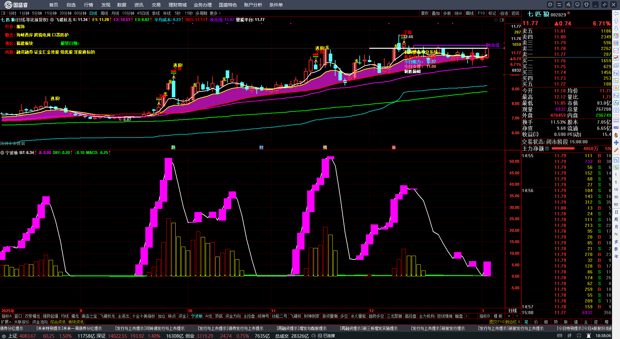
Task: Click the panel layout icon left of 分时
Action: tap(3, 13)
